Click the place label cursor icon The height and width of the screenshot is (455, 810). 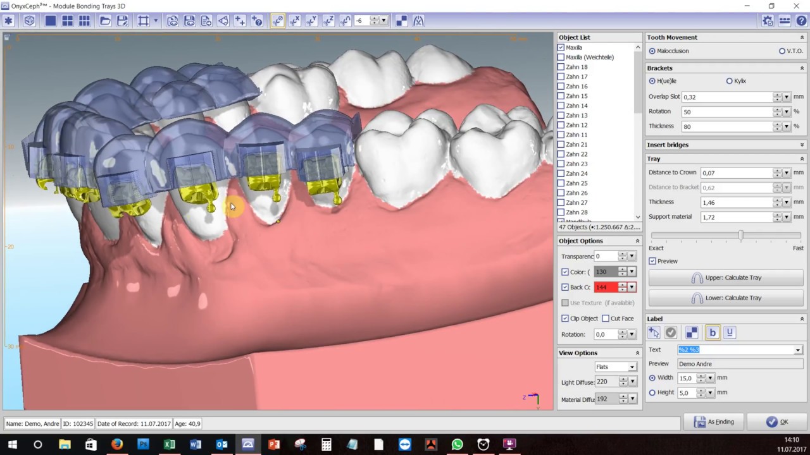tap(654, 332)
